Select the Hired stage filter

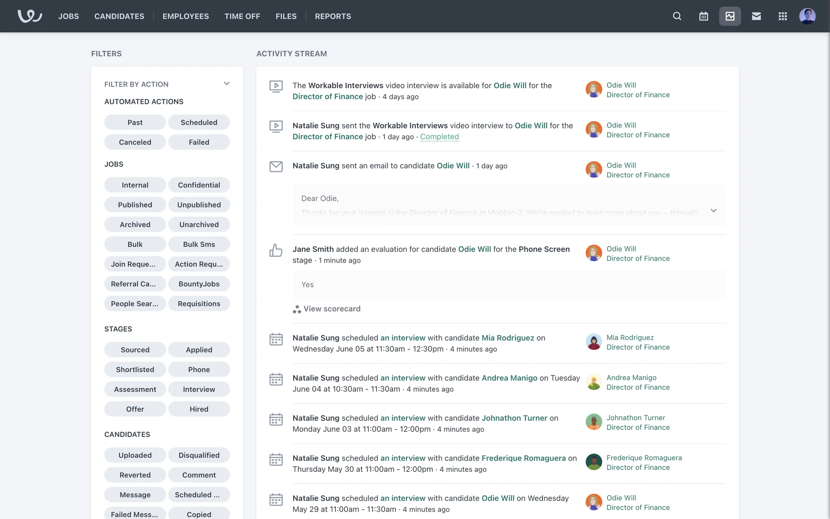tap(199, 409)
